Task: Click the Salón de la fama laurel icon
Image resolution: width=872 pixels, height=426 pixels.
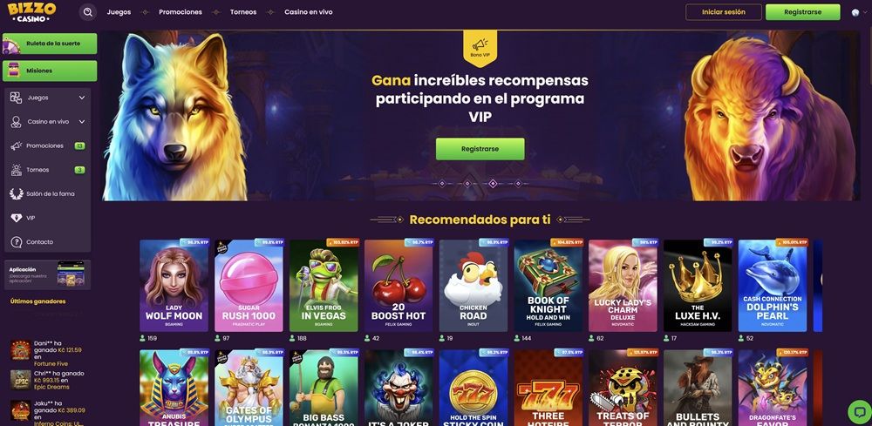Action: [x=16, y=194]
